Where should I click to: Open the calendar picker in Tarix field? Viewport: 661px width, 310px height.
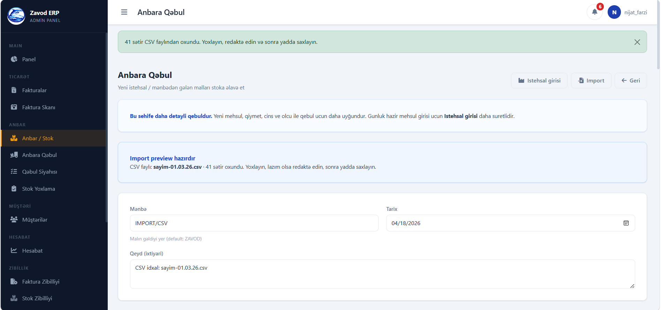tap(626, 223)
